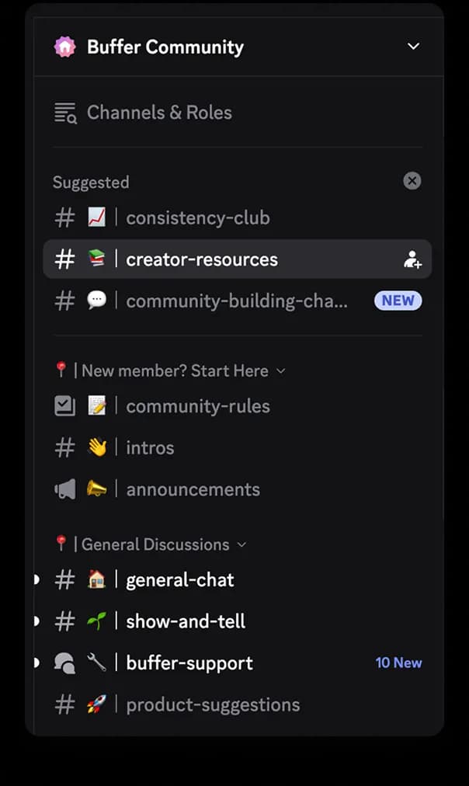Click the chart emoji beside consistency-club
The image size is (469, 786).
97,217
